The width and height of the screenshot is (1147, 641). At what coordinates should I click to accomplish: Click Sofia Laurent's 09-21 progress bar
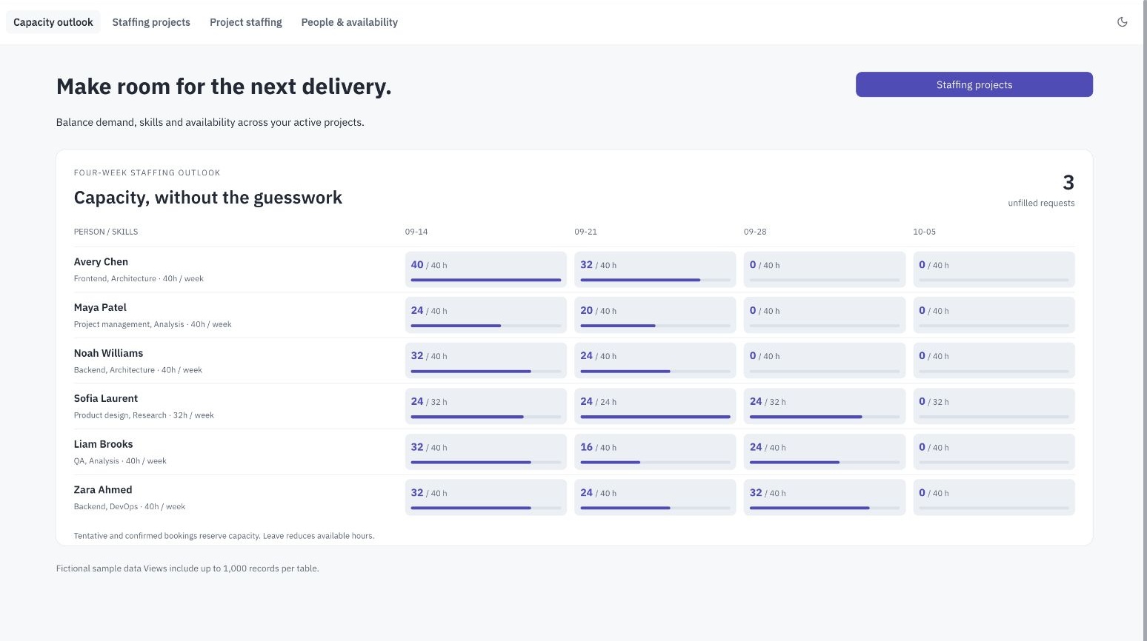[x=656, y=417]
